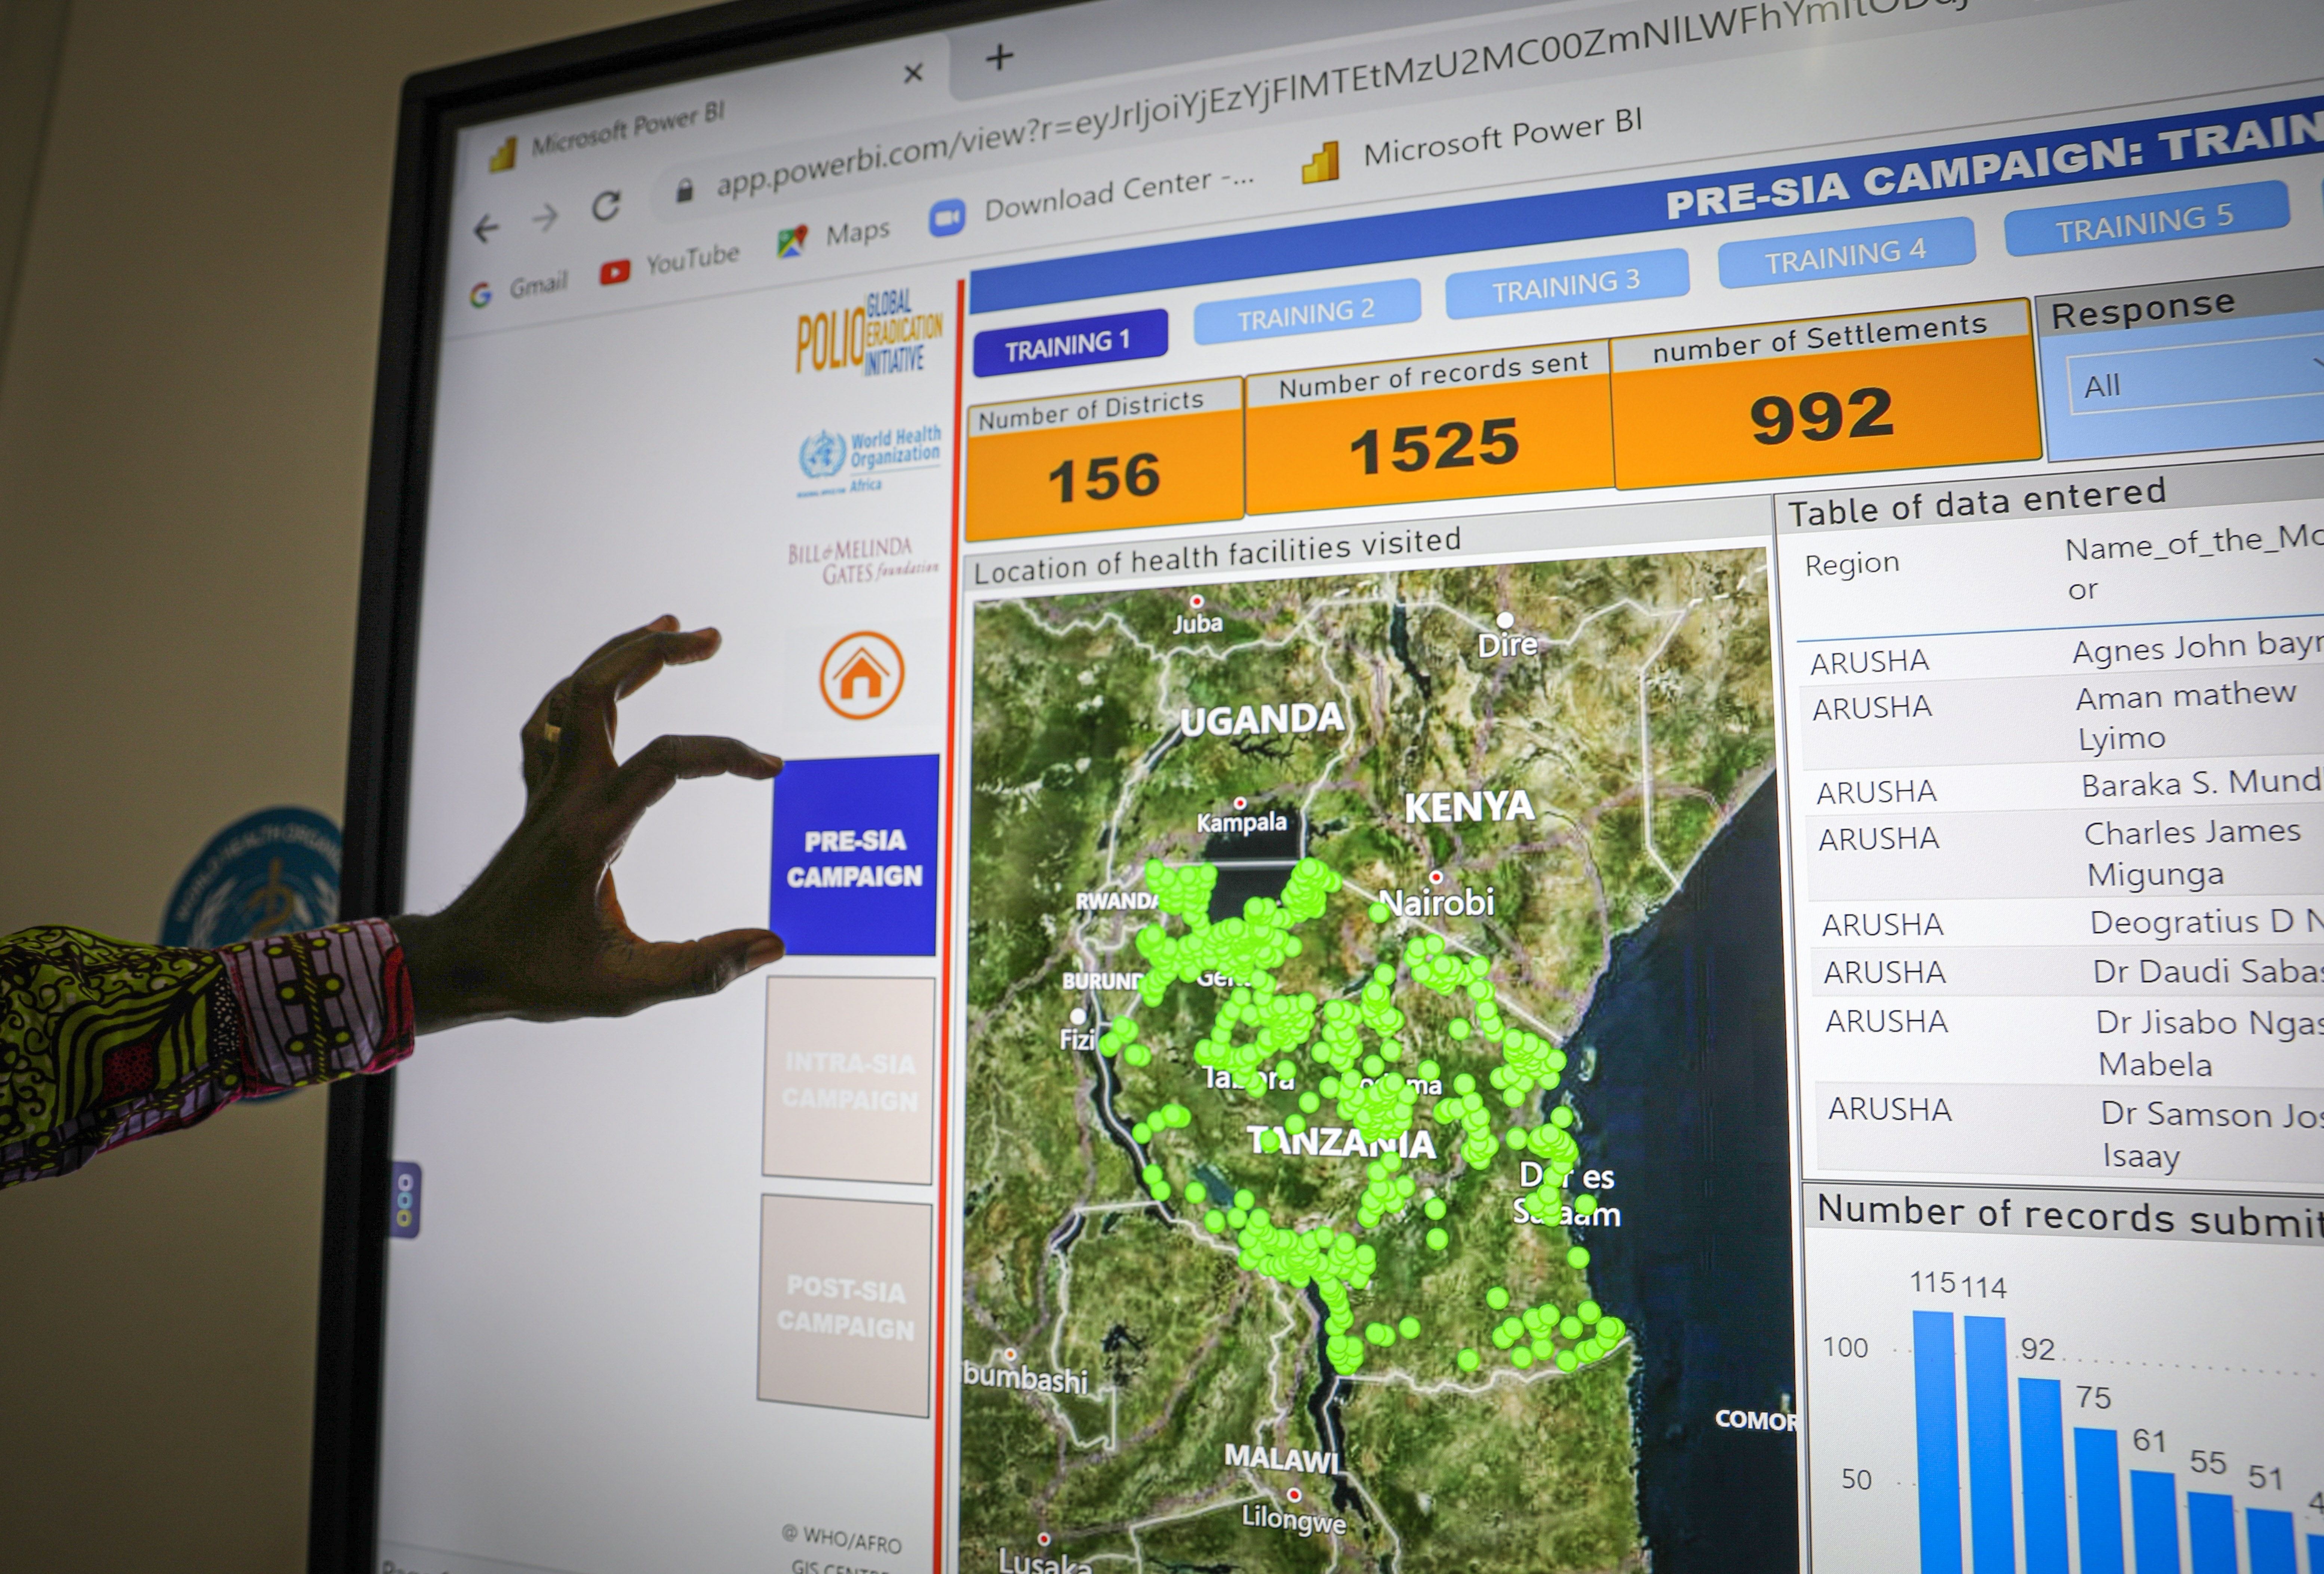The height and width of the screenshot is (1574, 2324).
Task: Click the World Health Organization Africa logo
Action: 869,461
